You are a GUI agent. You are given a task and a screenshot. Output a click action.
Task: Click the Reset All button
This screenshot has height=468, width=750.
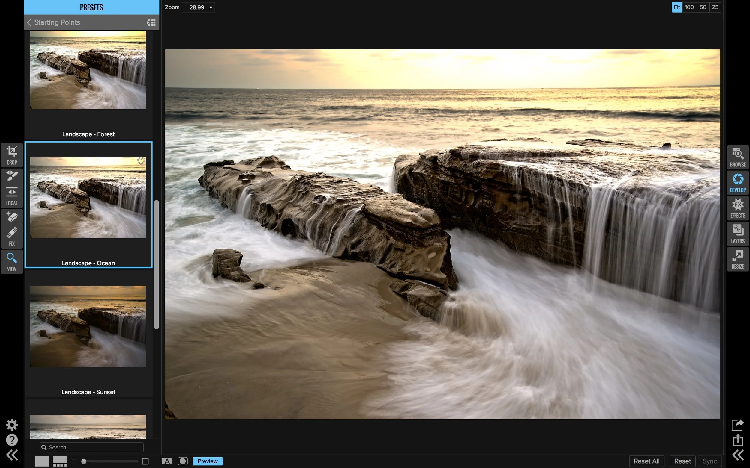646,461
